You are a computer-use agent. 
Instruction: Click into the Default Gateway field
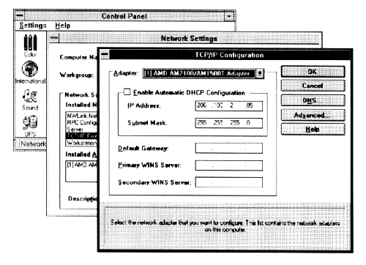(x=229, y=149)
